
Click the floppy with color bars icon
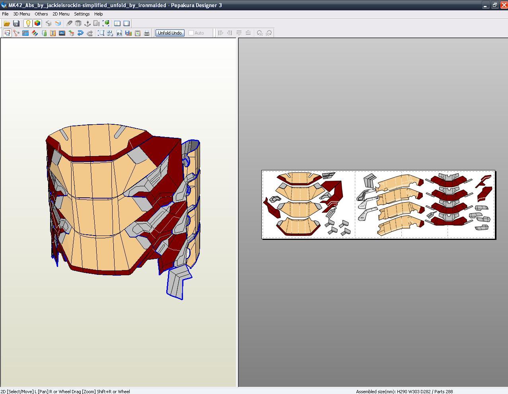tap(128, 33)
